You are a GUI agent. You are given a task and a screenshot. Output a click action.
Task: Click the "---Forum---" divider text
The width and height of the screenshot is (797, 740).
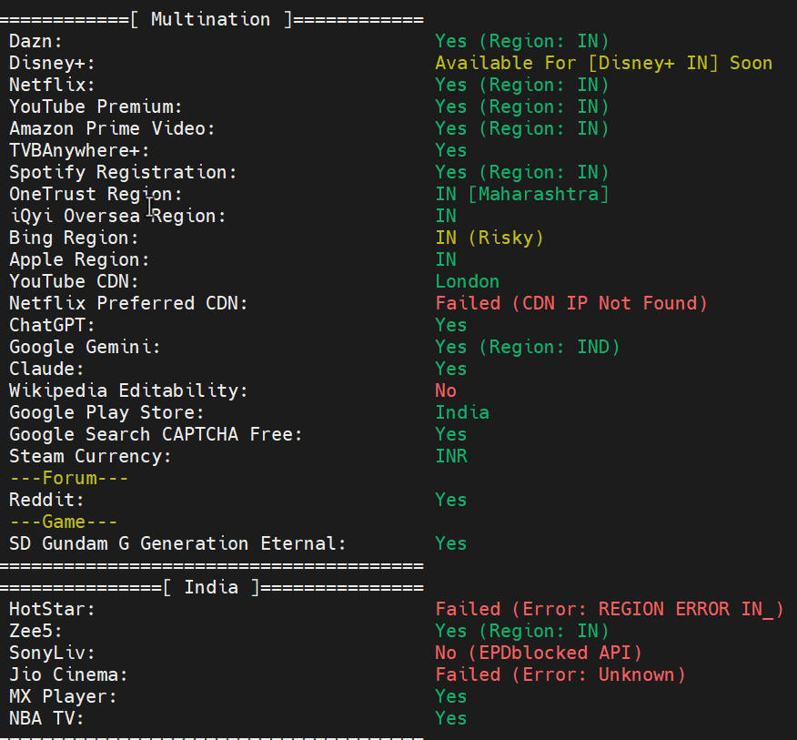click(x=68, y=478)
